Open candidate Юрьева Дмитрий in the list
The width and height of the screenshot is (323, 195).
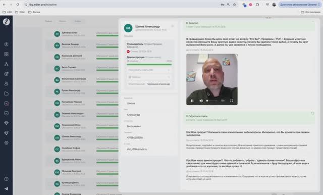[x=82, y=173]
